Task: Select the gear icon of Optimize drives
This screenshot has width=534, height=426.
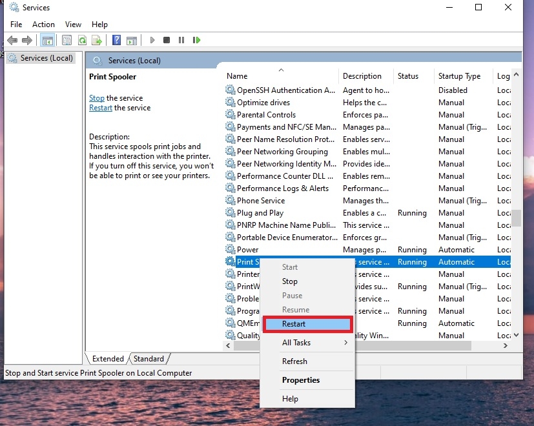Action: coord(231,102)
